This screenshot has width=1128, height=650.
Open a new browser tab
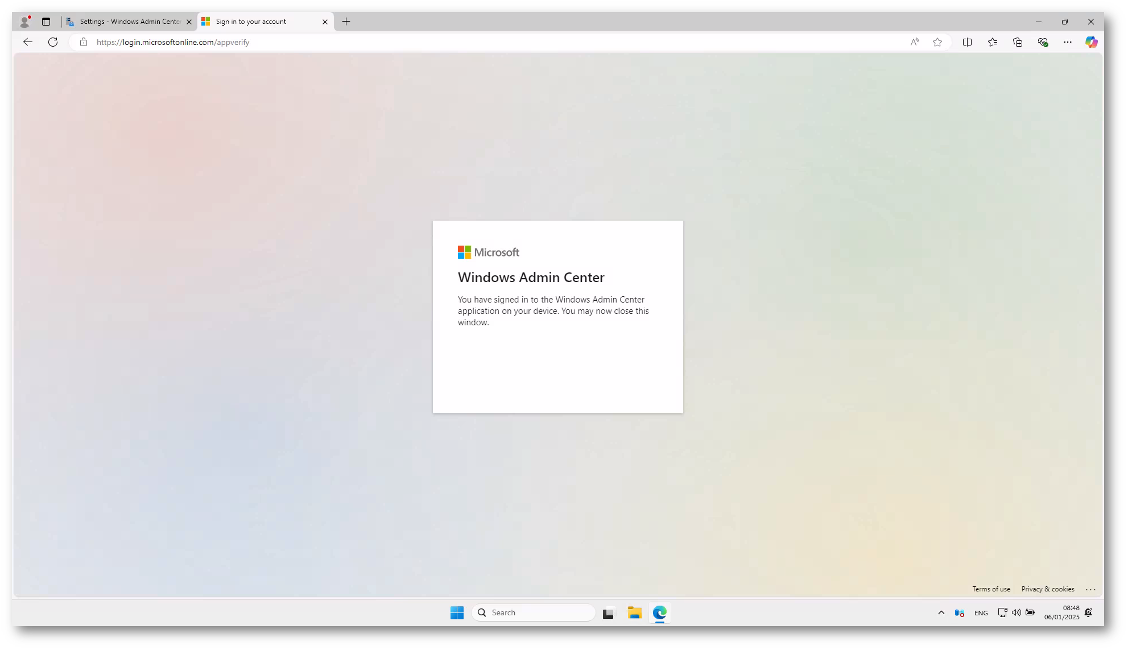click(x=346, y=22)
